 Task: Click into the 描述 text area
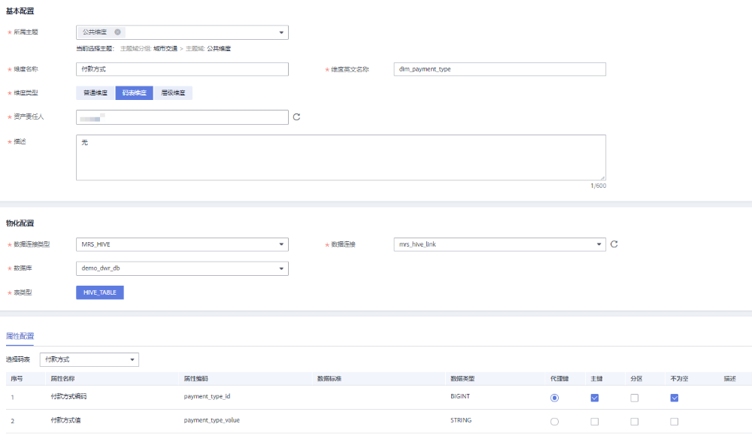pos(340,157)
